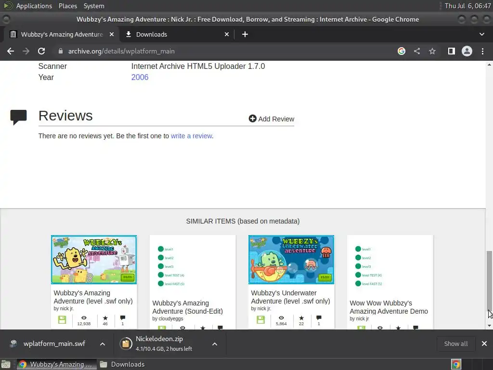Viewport: 493px width, 370px height.
Task: Click the Reviews speech bubble icon
Action: (18, 117)
